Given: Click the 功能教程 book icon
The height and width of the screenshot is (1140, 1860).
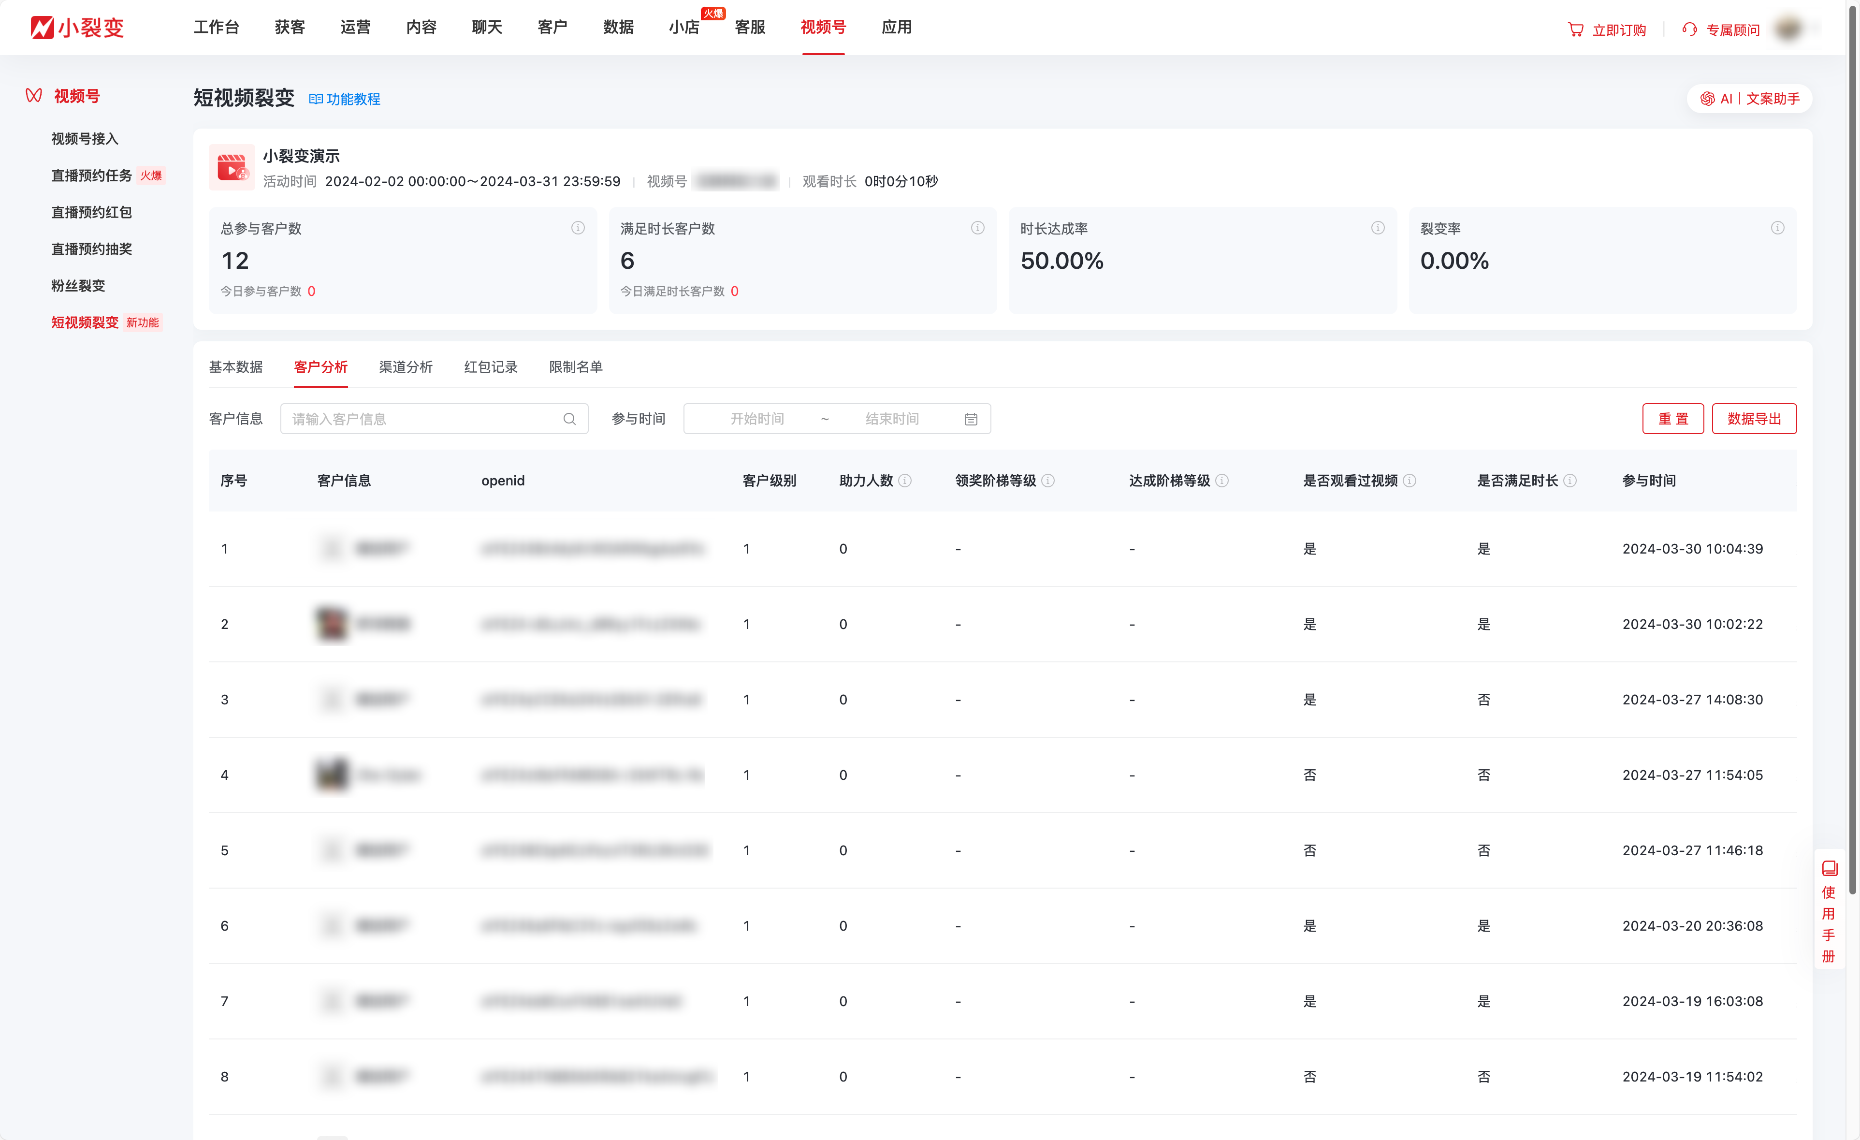Looking at the screenshot, I should point(316,99).
